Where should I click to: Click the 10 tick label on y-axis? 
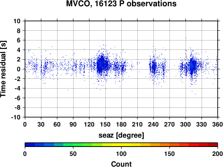(x=17, y=21)
